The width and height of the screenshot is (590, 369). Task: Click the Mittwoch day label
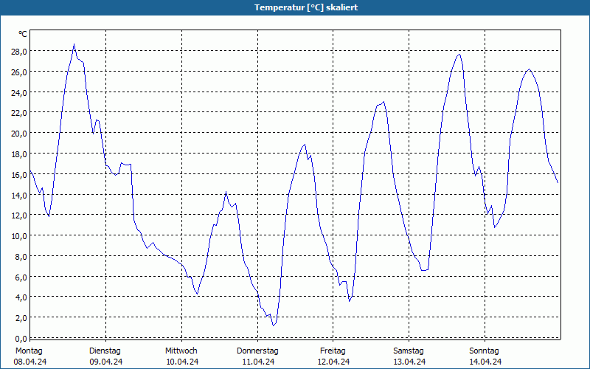coord(181,351)
